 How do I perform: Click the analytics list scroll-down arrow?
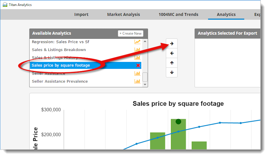point(145,85)
